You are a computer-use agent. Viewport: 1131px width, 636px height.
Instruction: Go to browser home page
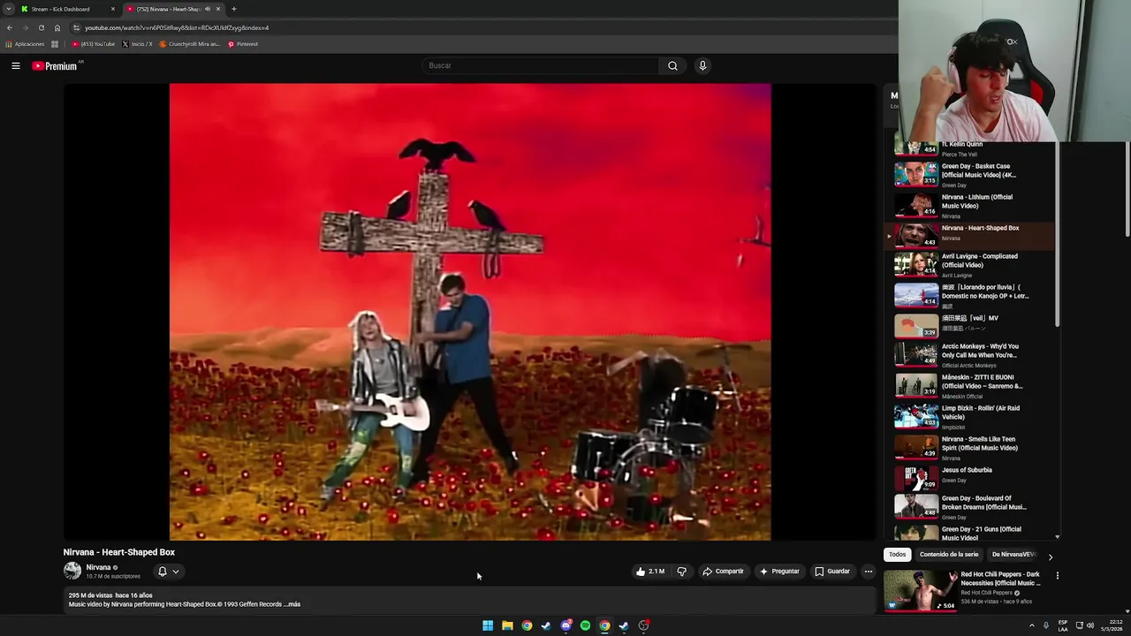(57, 27)
